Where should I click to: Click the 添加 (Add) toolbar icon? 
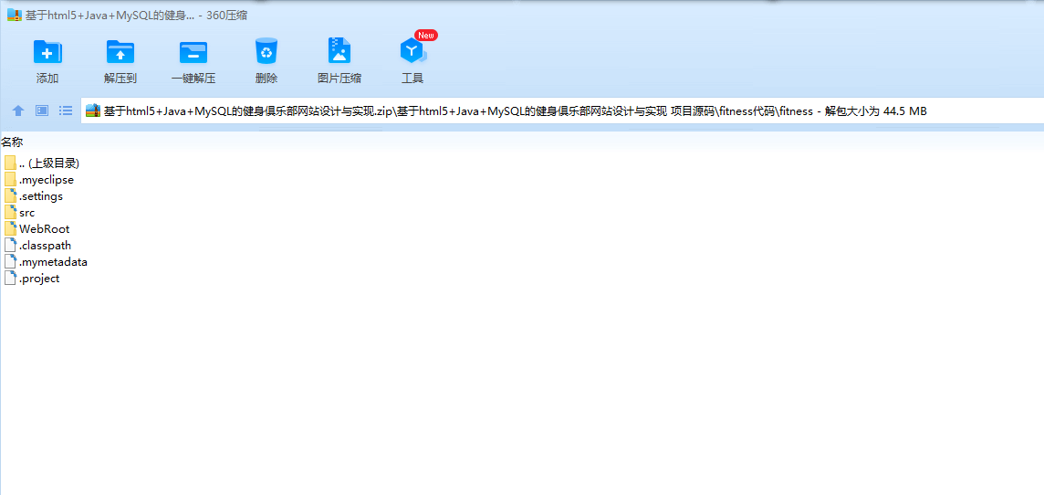[47, 51]
